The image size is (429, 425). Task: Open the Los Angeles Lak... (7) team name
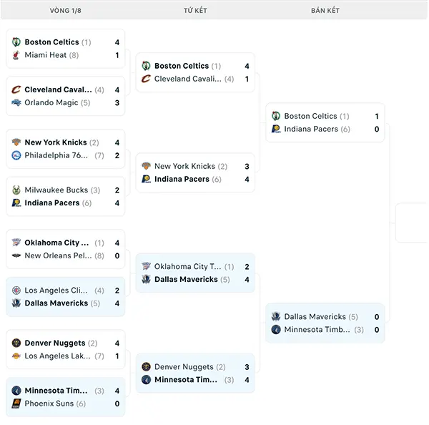click(x=64, y=356)
